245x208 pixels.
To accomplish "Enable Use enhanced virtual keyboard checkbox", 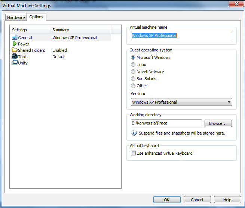I will click(x=133, y=153).
